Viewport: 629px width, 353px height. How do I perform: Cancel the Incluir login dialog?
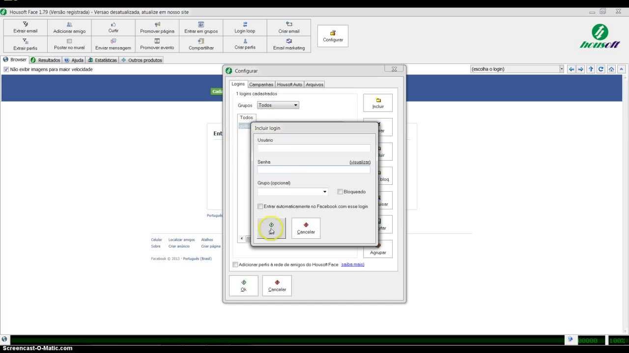pos(306,228)
